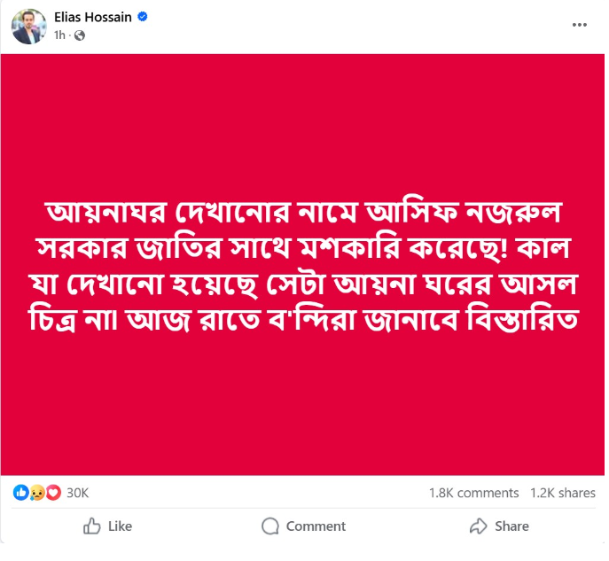This screenshot has height=561, width=609.
Task: Click the blue thumbs-up reaction emoji
Action: click(20, 493)
